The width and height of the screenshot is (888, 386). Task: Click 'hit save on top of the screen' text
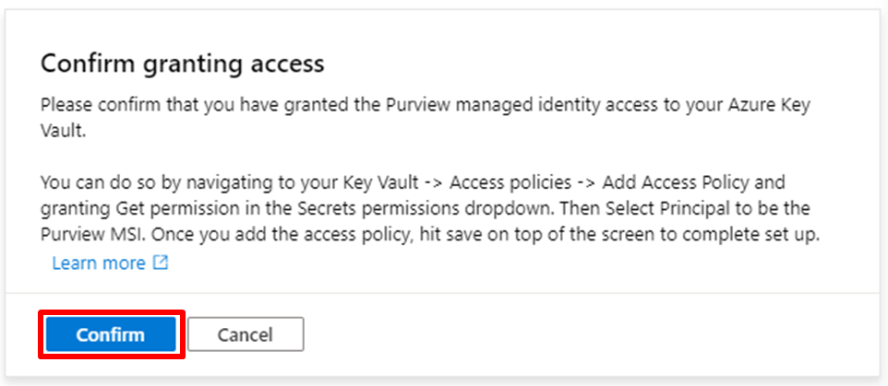pyautogui.click(x=538, y=236)
